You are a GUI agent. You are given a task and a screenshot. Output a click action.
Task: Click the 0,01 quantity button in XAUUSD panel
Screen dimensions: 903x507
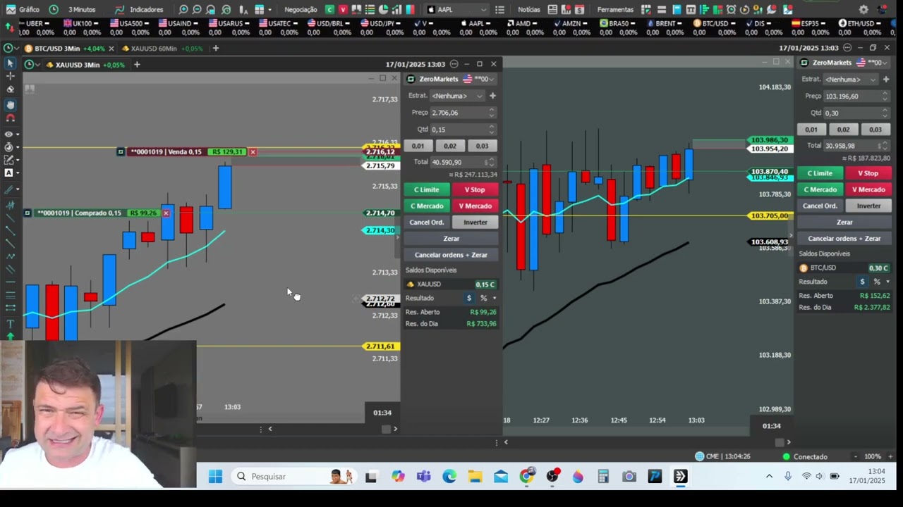418,146
